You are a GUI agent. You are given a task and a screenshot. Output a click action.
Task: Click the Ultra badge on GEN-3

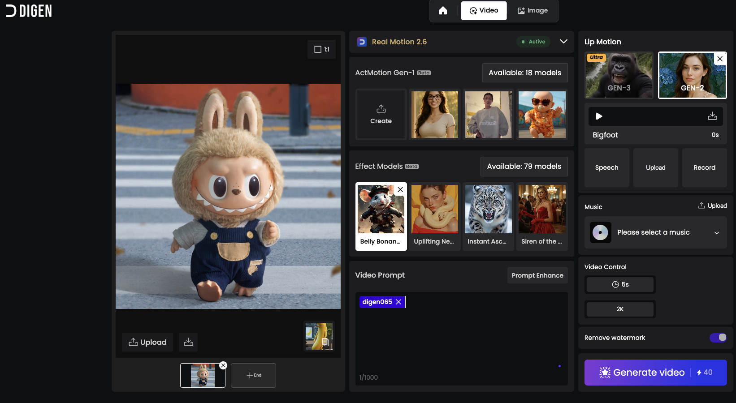(x=596, y=57)
